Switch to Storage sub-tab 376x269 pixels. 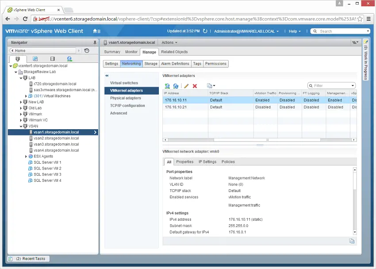[x=151, y=64]
